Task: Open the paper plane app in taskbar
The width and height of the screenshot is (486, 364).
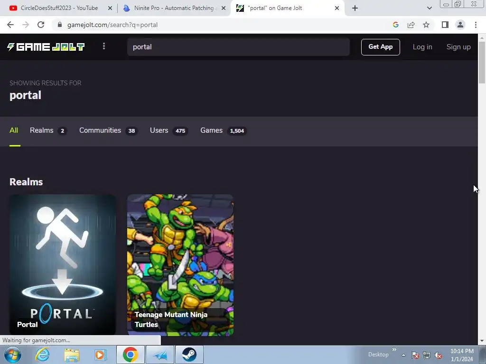Action: (160, 355)
